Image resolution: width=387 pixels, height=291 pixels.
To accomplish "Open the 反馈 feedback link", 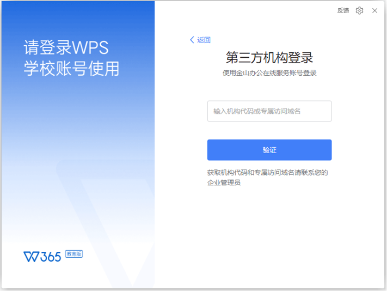I will click(x=343, y=10).
